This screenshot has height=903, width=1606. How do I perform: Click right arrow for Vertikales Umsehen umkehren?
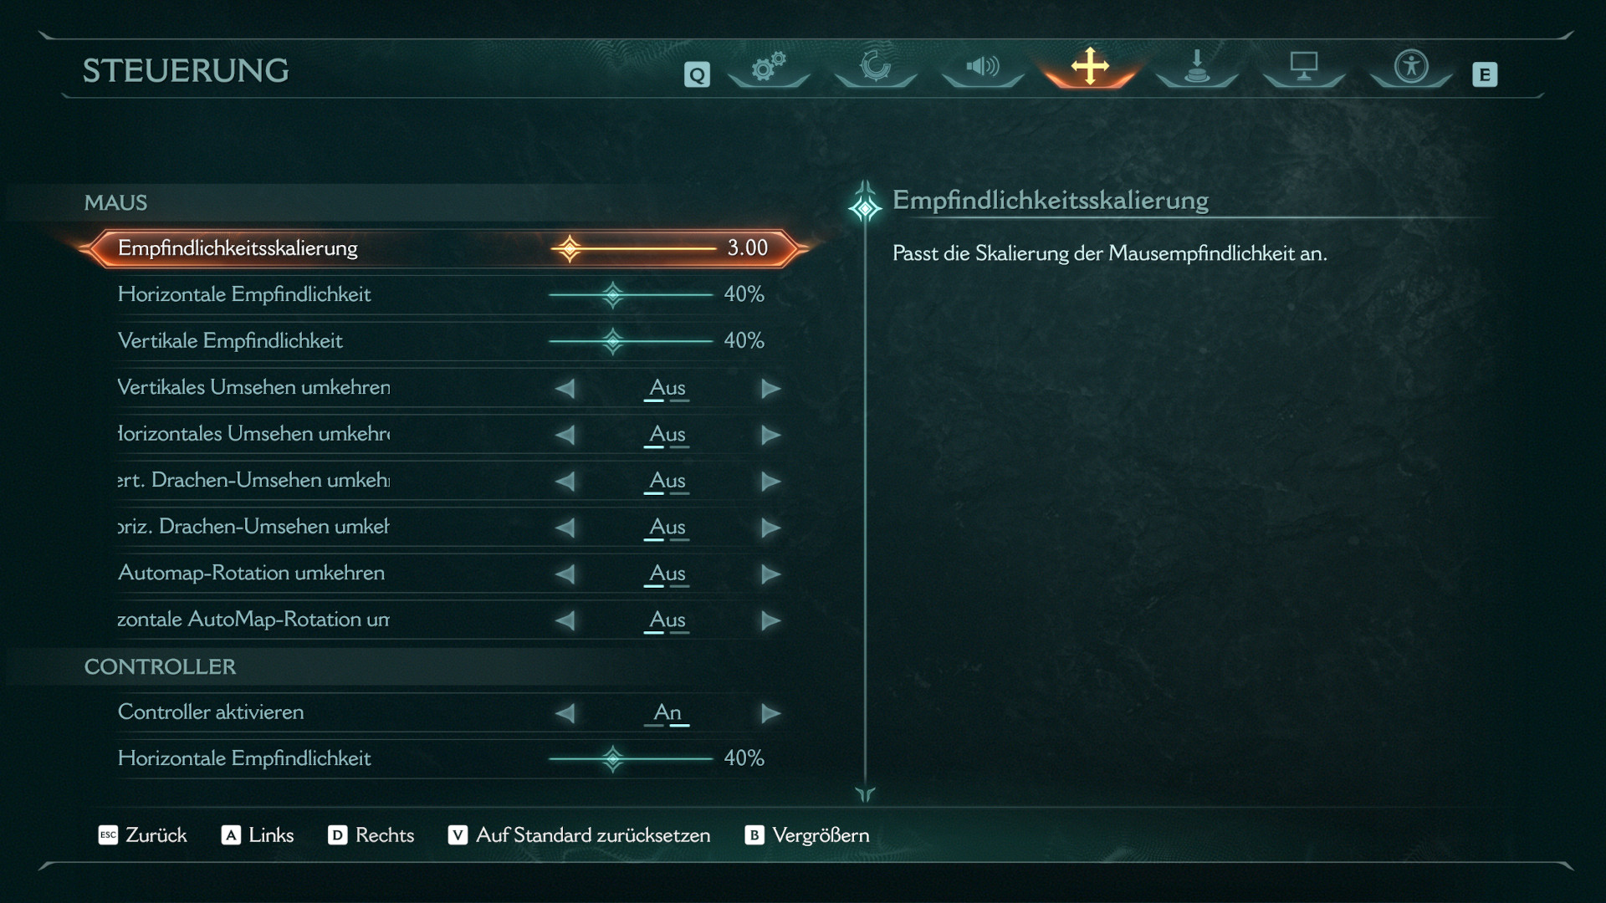(x=770, y=389)
